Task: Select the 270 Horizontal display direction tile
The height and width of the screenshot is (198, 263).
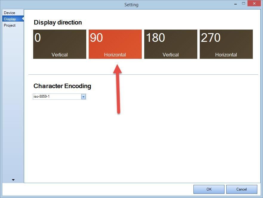Action: pos(226,44)
